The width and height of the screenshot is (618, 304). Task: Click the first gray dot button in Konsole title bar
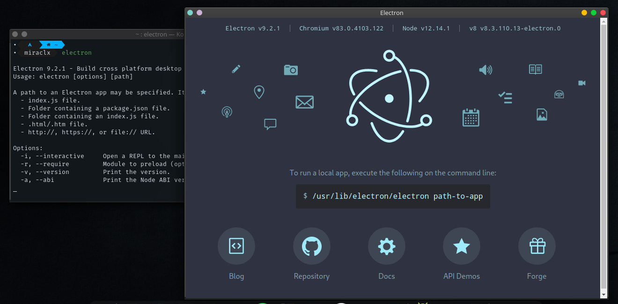(15, 34)
